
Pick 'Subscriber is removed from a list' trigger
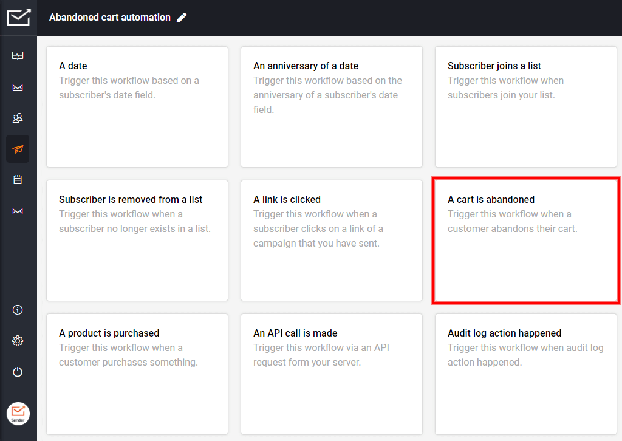[x=137, y=241]
